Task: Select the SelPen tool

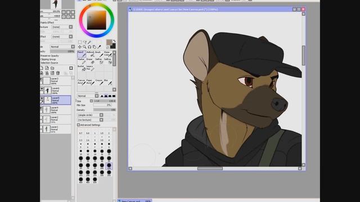Action: coord(99,61)
